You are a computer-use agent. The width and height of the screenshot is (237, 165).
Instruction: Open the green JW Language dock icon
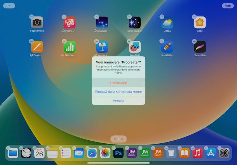tap(145, 153)
